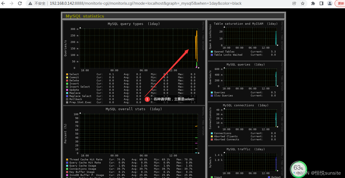
Task: Click the address bar URL field
Action: click(x=145, y=3)
